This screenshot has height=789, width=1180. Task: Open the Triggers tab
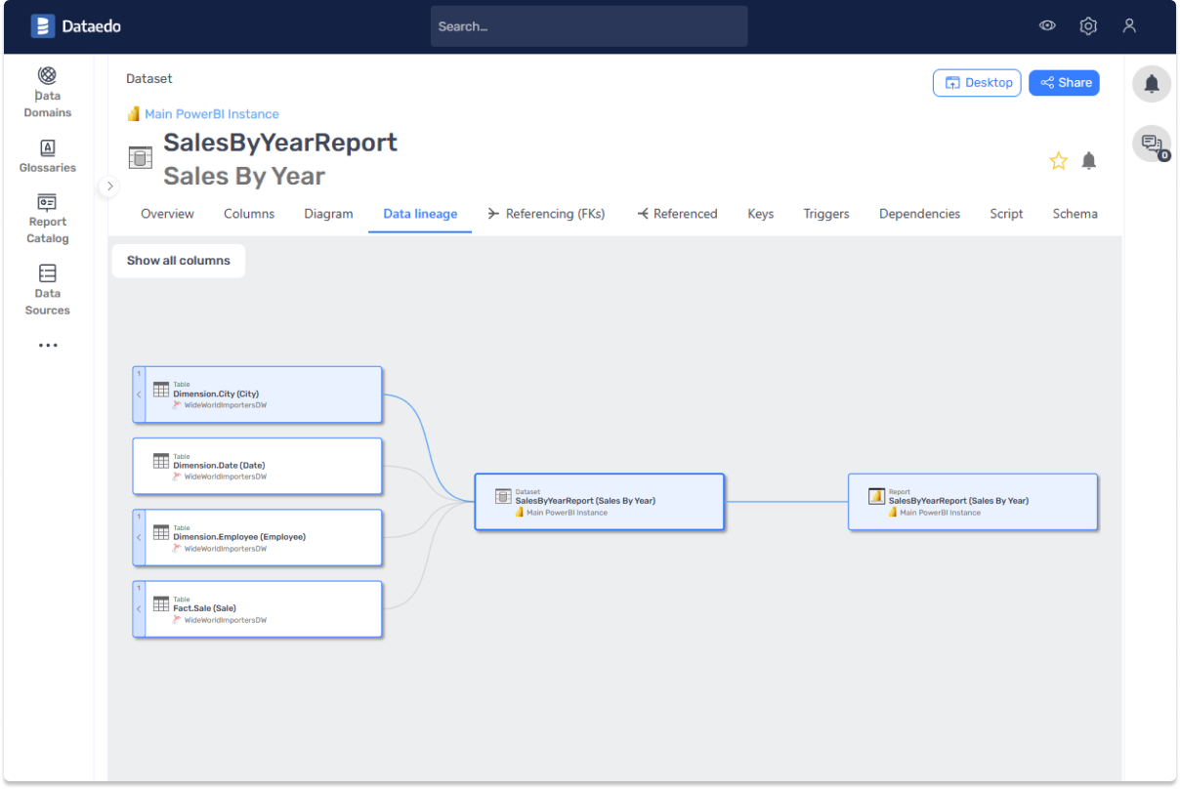[826, 214]
